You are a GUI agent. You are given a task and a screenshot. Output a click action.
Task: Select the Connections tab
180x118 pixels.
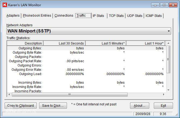point(64,16)
